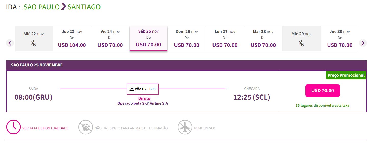The width and height of the screenshot is (375, 143).
Task: Click the next dates arrow
Action: pos(363,43)
